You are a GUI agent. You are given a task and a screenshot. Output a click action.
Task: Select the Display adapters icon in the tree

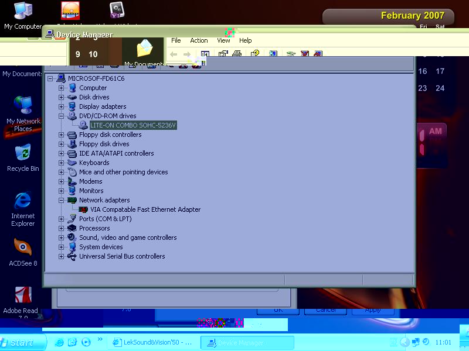tap(72, 106)
